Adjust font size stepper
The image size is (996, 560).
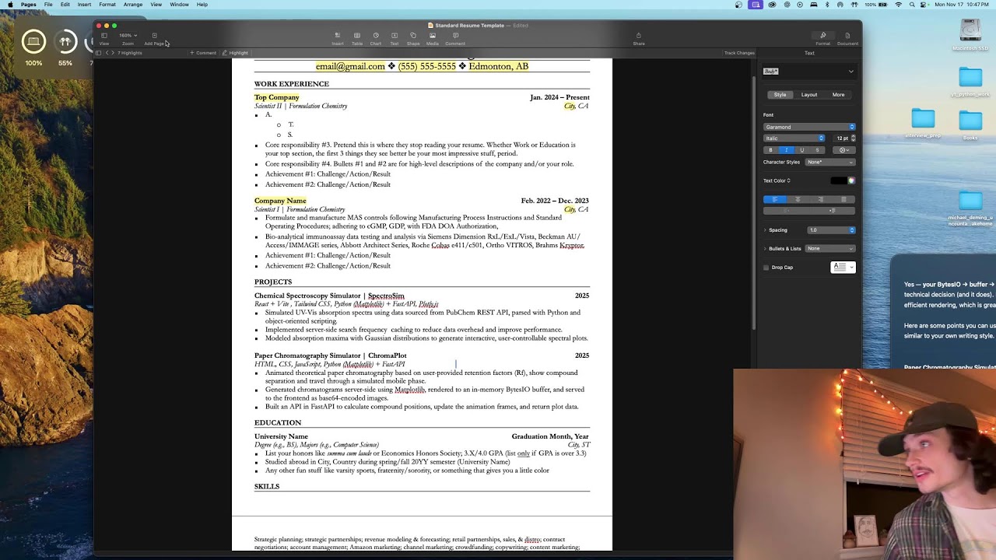coord(853,138)
